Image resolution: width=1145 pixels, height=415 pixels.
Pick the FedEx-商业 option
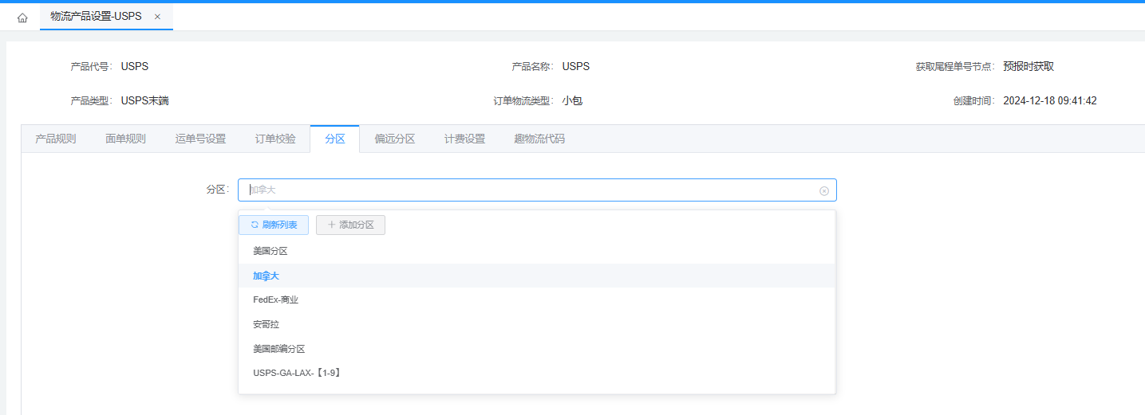[x=537, y=300]
